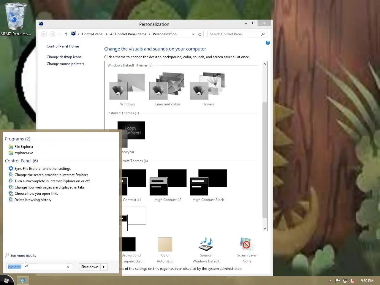Click the Shut down button

tap(90, 267)
